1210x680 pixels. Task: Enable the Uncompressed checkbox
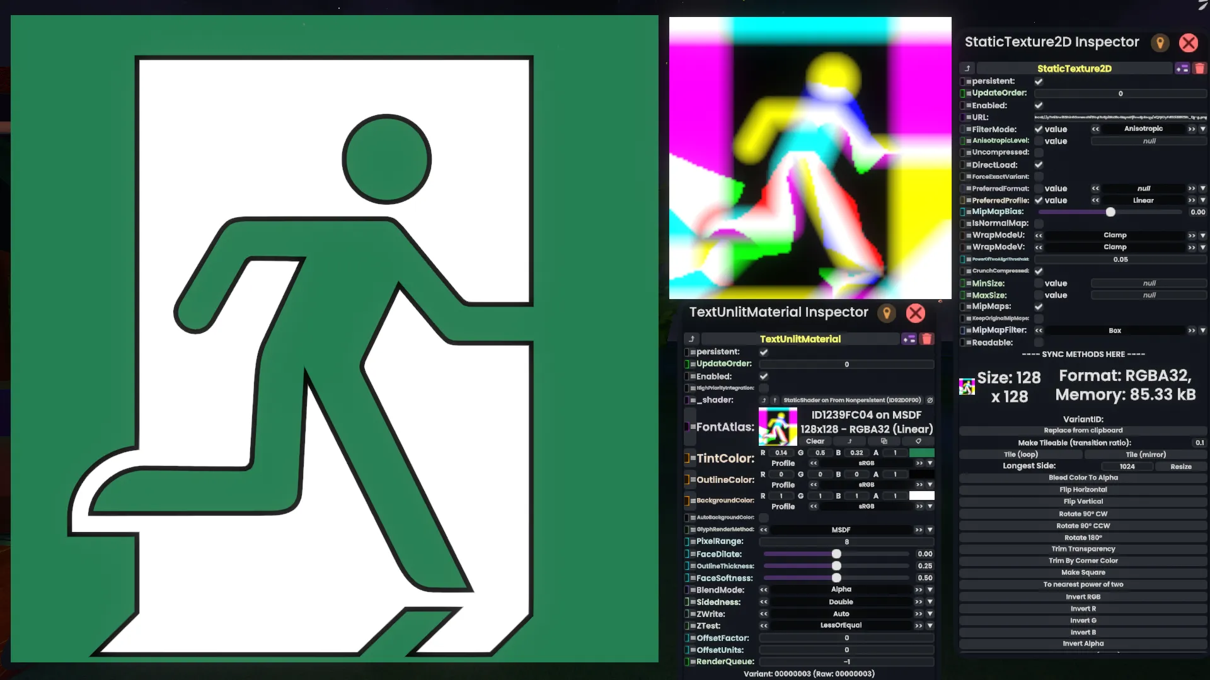[1039, 152]
